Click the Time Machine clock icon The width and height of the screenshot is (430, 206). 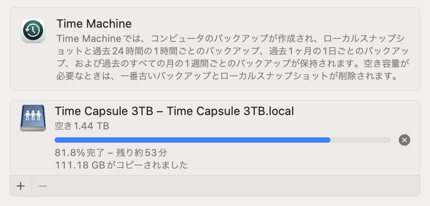[x=33, y=31]
